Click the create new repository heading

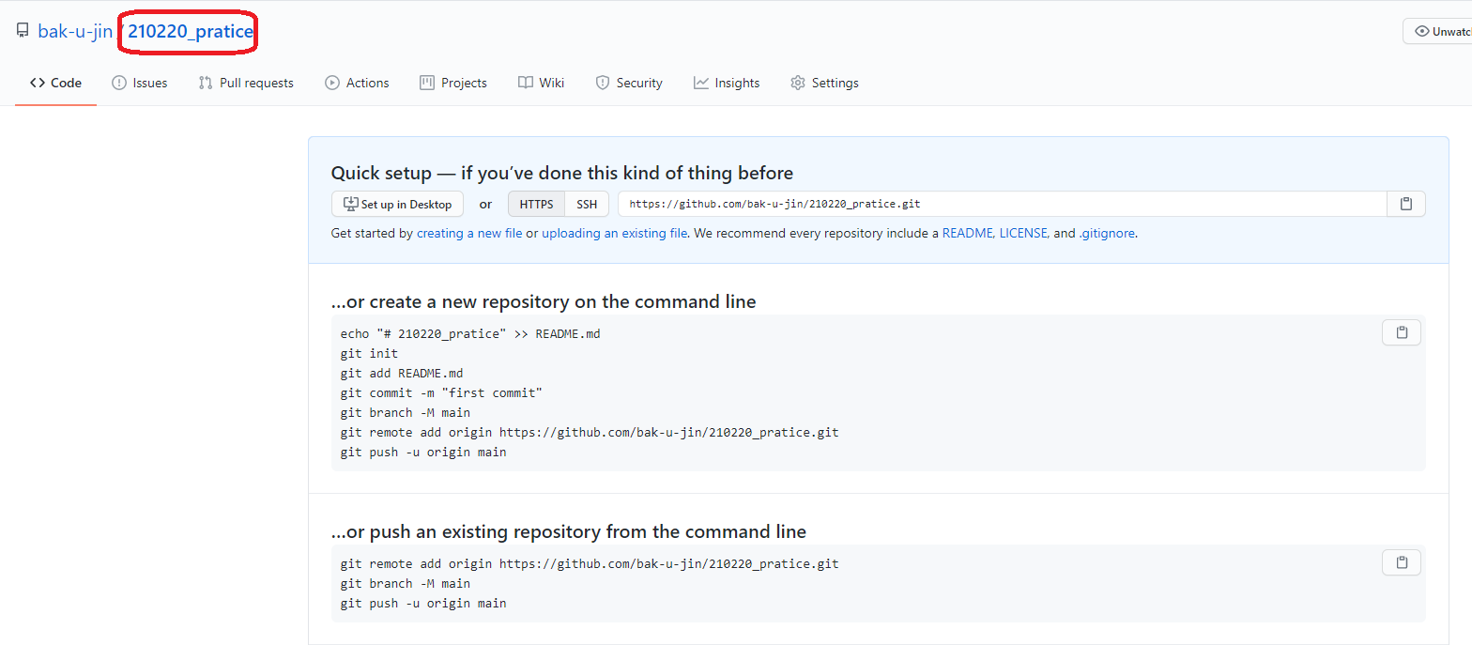[x=544, y=301]
